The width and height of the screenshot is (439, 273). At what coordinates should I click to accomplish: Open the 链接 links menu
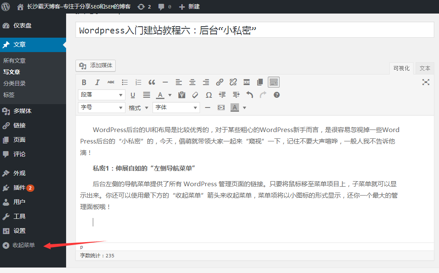[x=33, y=125]
